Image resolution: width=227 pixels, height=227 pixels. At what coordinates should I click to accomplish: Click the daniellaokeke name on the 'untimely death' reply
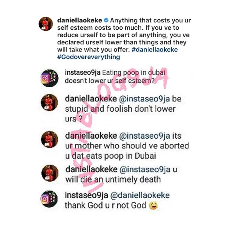click(x=91, y=169)
